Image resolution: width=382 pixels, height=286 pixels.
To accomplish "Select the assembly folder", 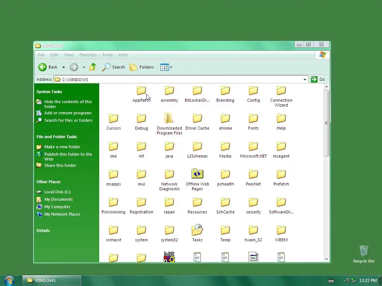I will [169, 94].
